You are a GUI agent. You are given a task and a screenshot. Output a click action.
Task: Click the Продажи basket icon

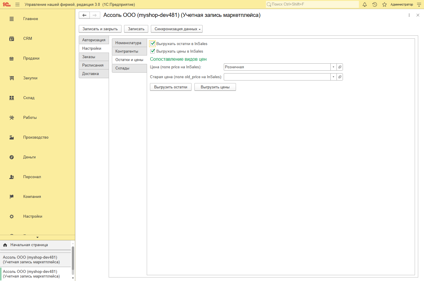12,58
